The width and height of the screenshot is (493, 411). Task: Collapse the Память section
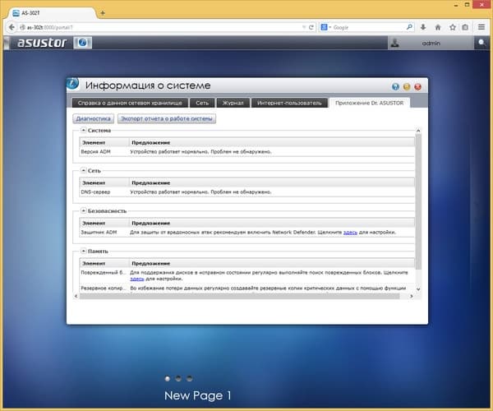pos(83,251)
